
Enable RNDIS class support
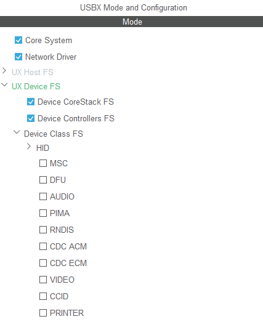43,230
